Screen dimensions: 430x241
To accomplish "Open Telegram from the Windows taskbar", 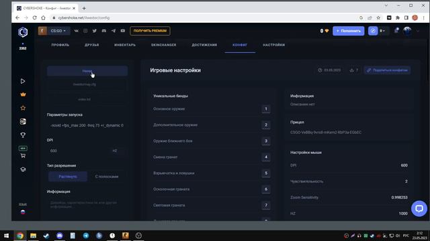I will coord(86,236).
